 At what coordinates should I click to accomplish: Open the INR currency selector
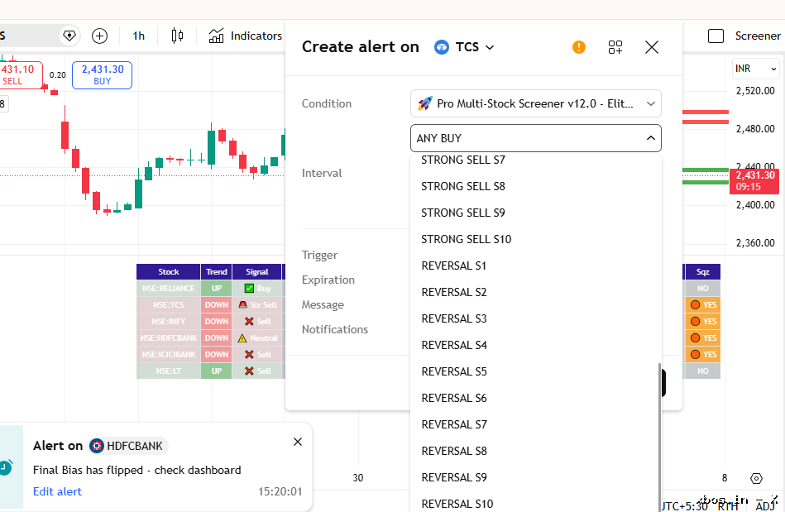click(x=756, y=69)
